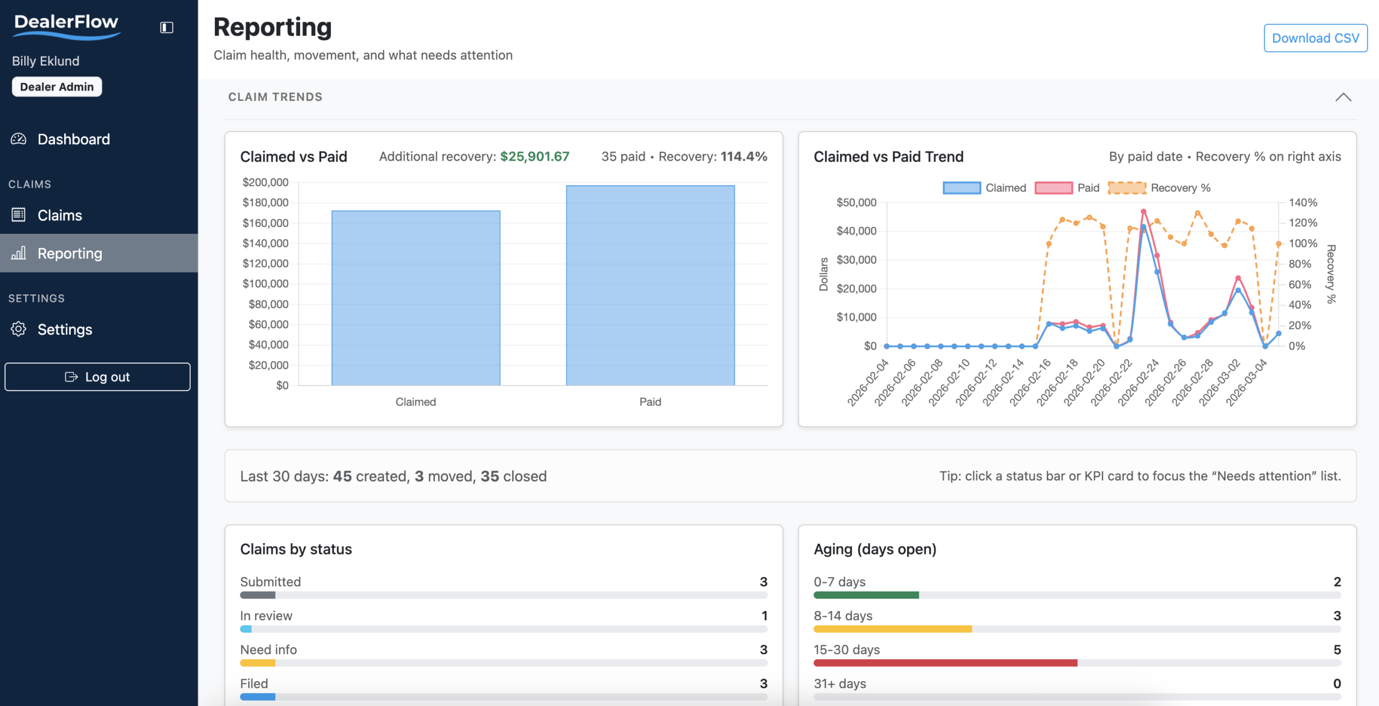This screenshot has width=1379, height=706.
Task: Collapse the sidebar with panel icon
Action: click(x=166, y=27)
